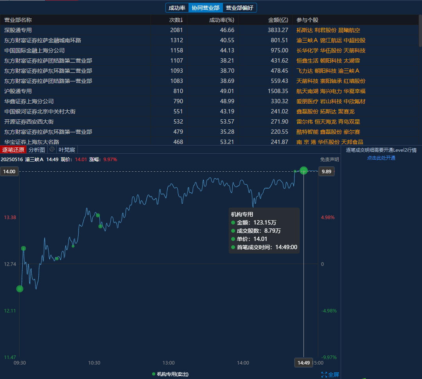Select row 东方财富证券拉萨团结路第二营业部
The height and width of the screenshot is (379, 422).
point(209,61)
